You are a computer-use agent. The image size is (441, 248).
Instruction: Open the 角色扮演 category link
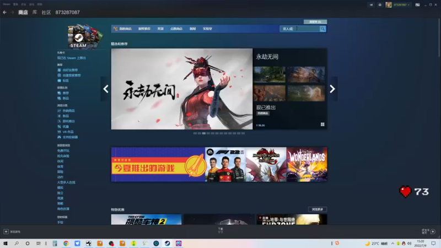[x=63, y=209]
